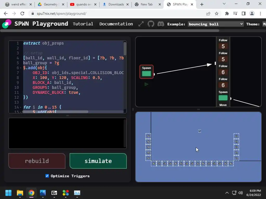This screenshot has height=199, width=266.
Task: Collapse the code fold at line 6
Action: (x=21, y=68)
